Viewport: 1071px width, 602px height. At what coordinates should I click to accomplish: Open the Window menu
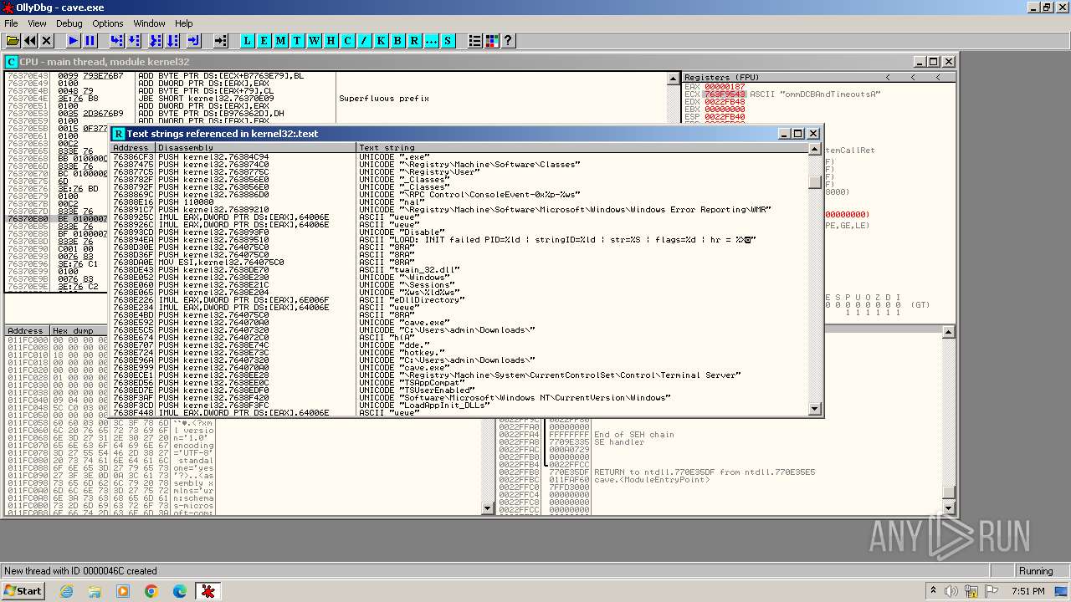point(149,23)
